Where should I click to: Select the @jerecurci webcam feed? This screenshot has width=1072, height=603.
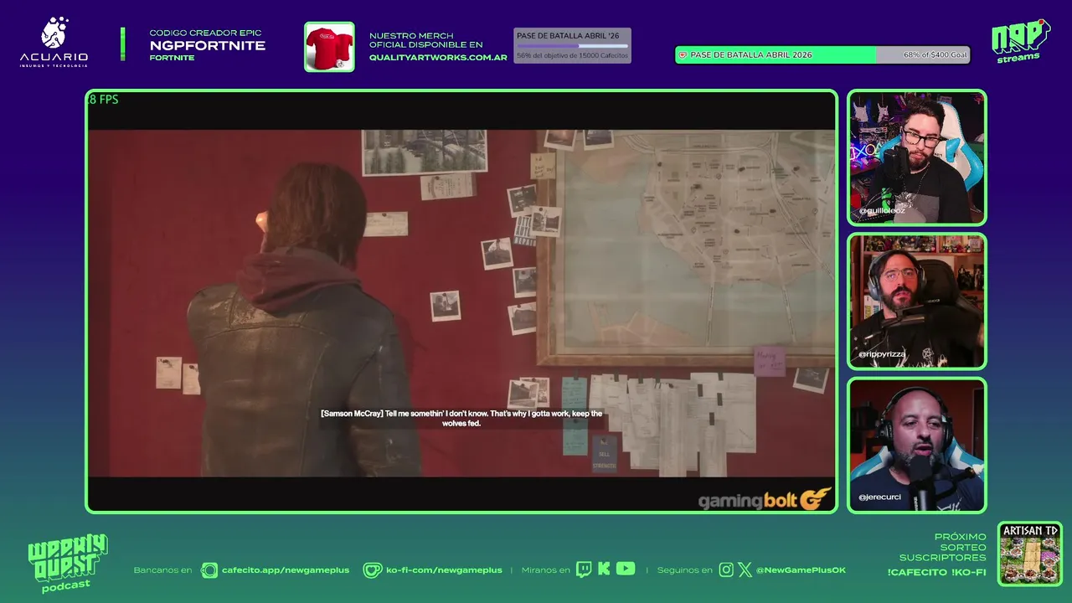pos(916,446)
